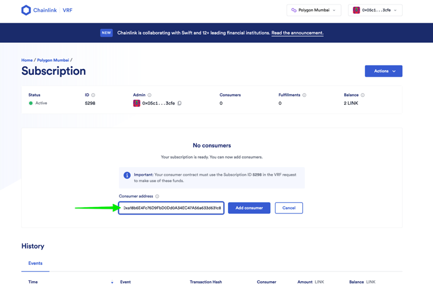Screen dimensions: 433x287
Task: Click the Consumers count value 0
Action: (221, 103)
